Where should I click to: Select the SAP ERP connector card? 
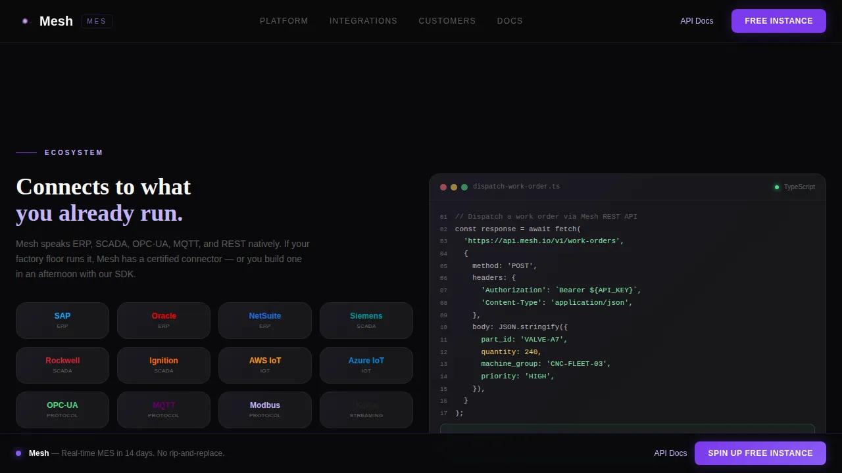[62, 321]
